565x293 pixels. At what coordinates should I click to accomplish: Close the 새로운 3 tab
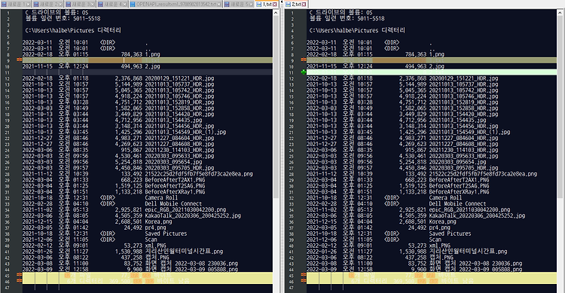(x=92, y=5)
